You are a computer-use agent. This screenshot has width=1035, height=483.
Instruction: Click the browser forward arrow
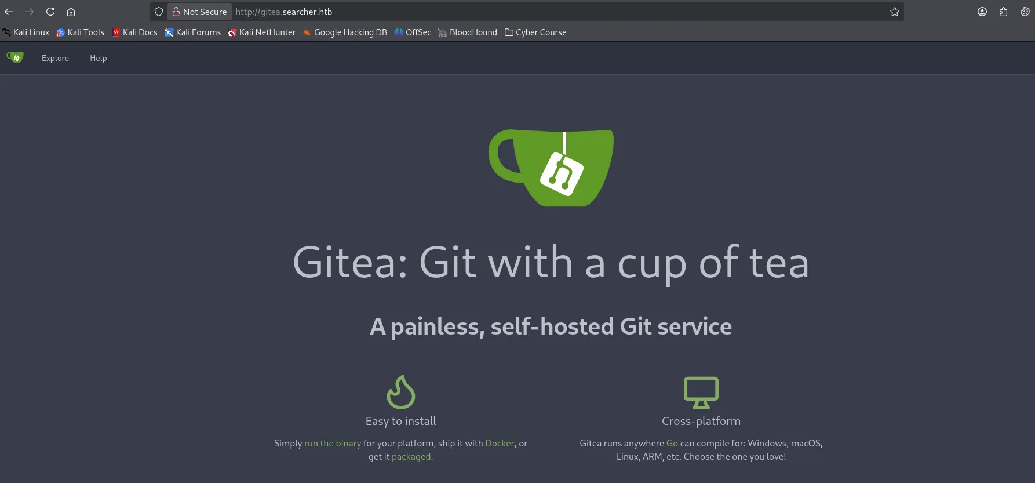30,12
